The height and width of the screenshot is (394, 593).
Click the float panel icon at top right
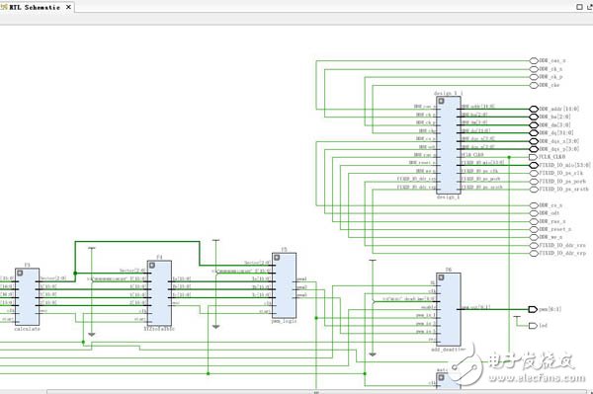[x=590, y=7]
